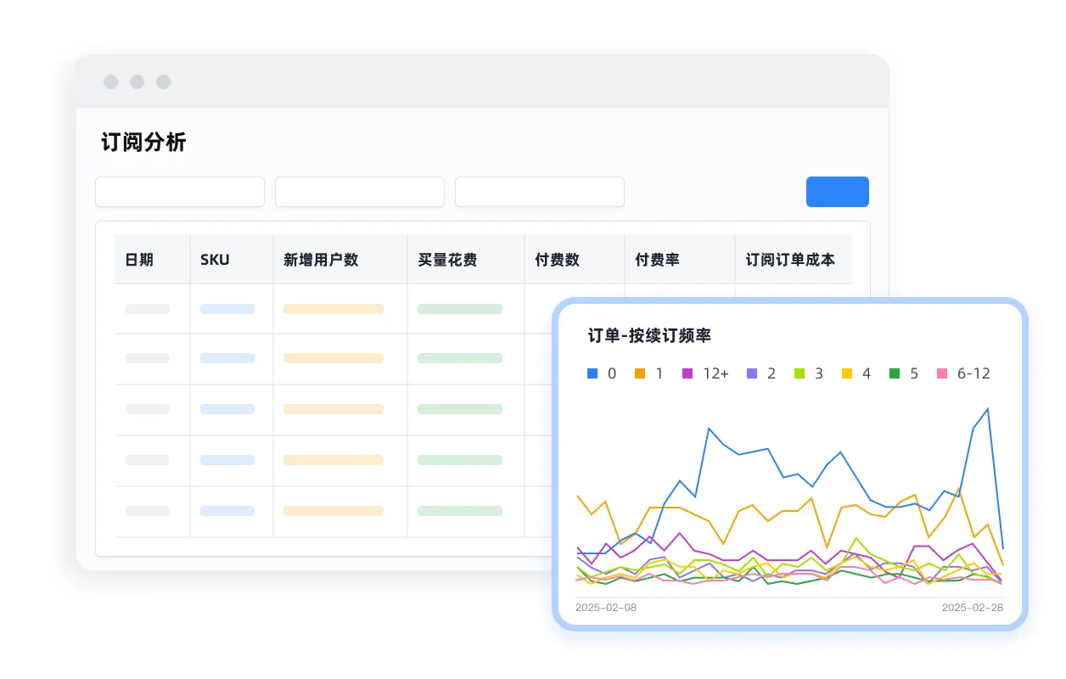The width and height of the screenshot is (1066, 679).
Task: Click the 2025-02-08 axis date label
Action: (x=606, y=608)
